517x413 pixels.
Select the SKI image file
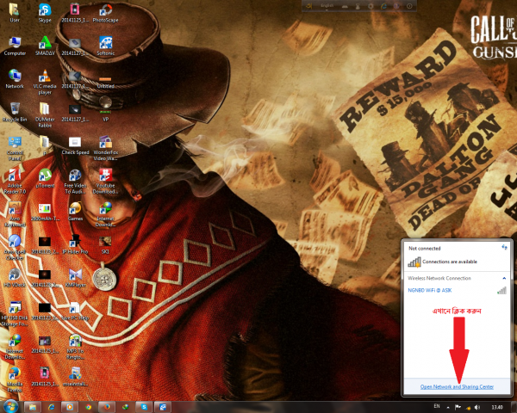tap(105, 244)
